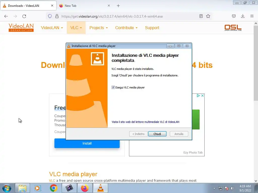Launch Windows Media Player from the taskbar
This screenshot has height=193, width=258.
38,188
